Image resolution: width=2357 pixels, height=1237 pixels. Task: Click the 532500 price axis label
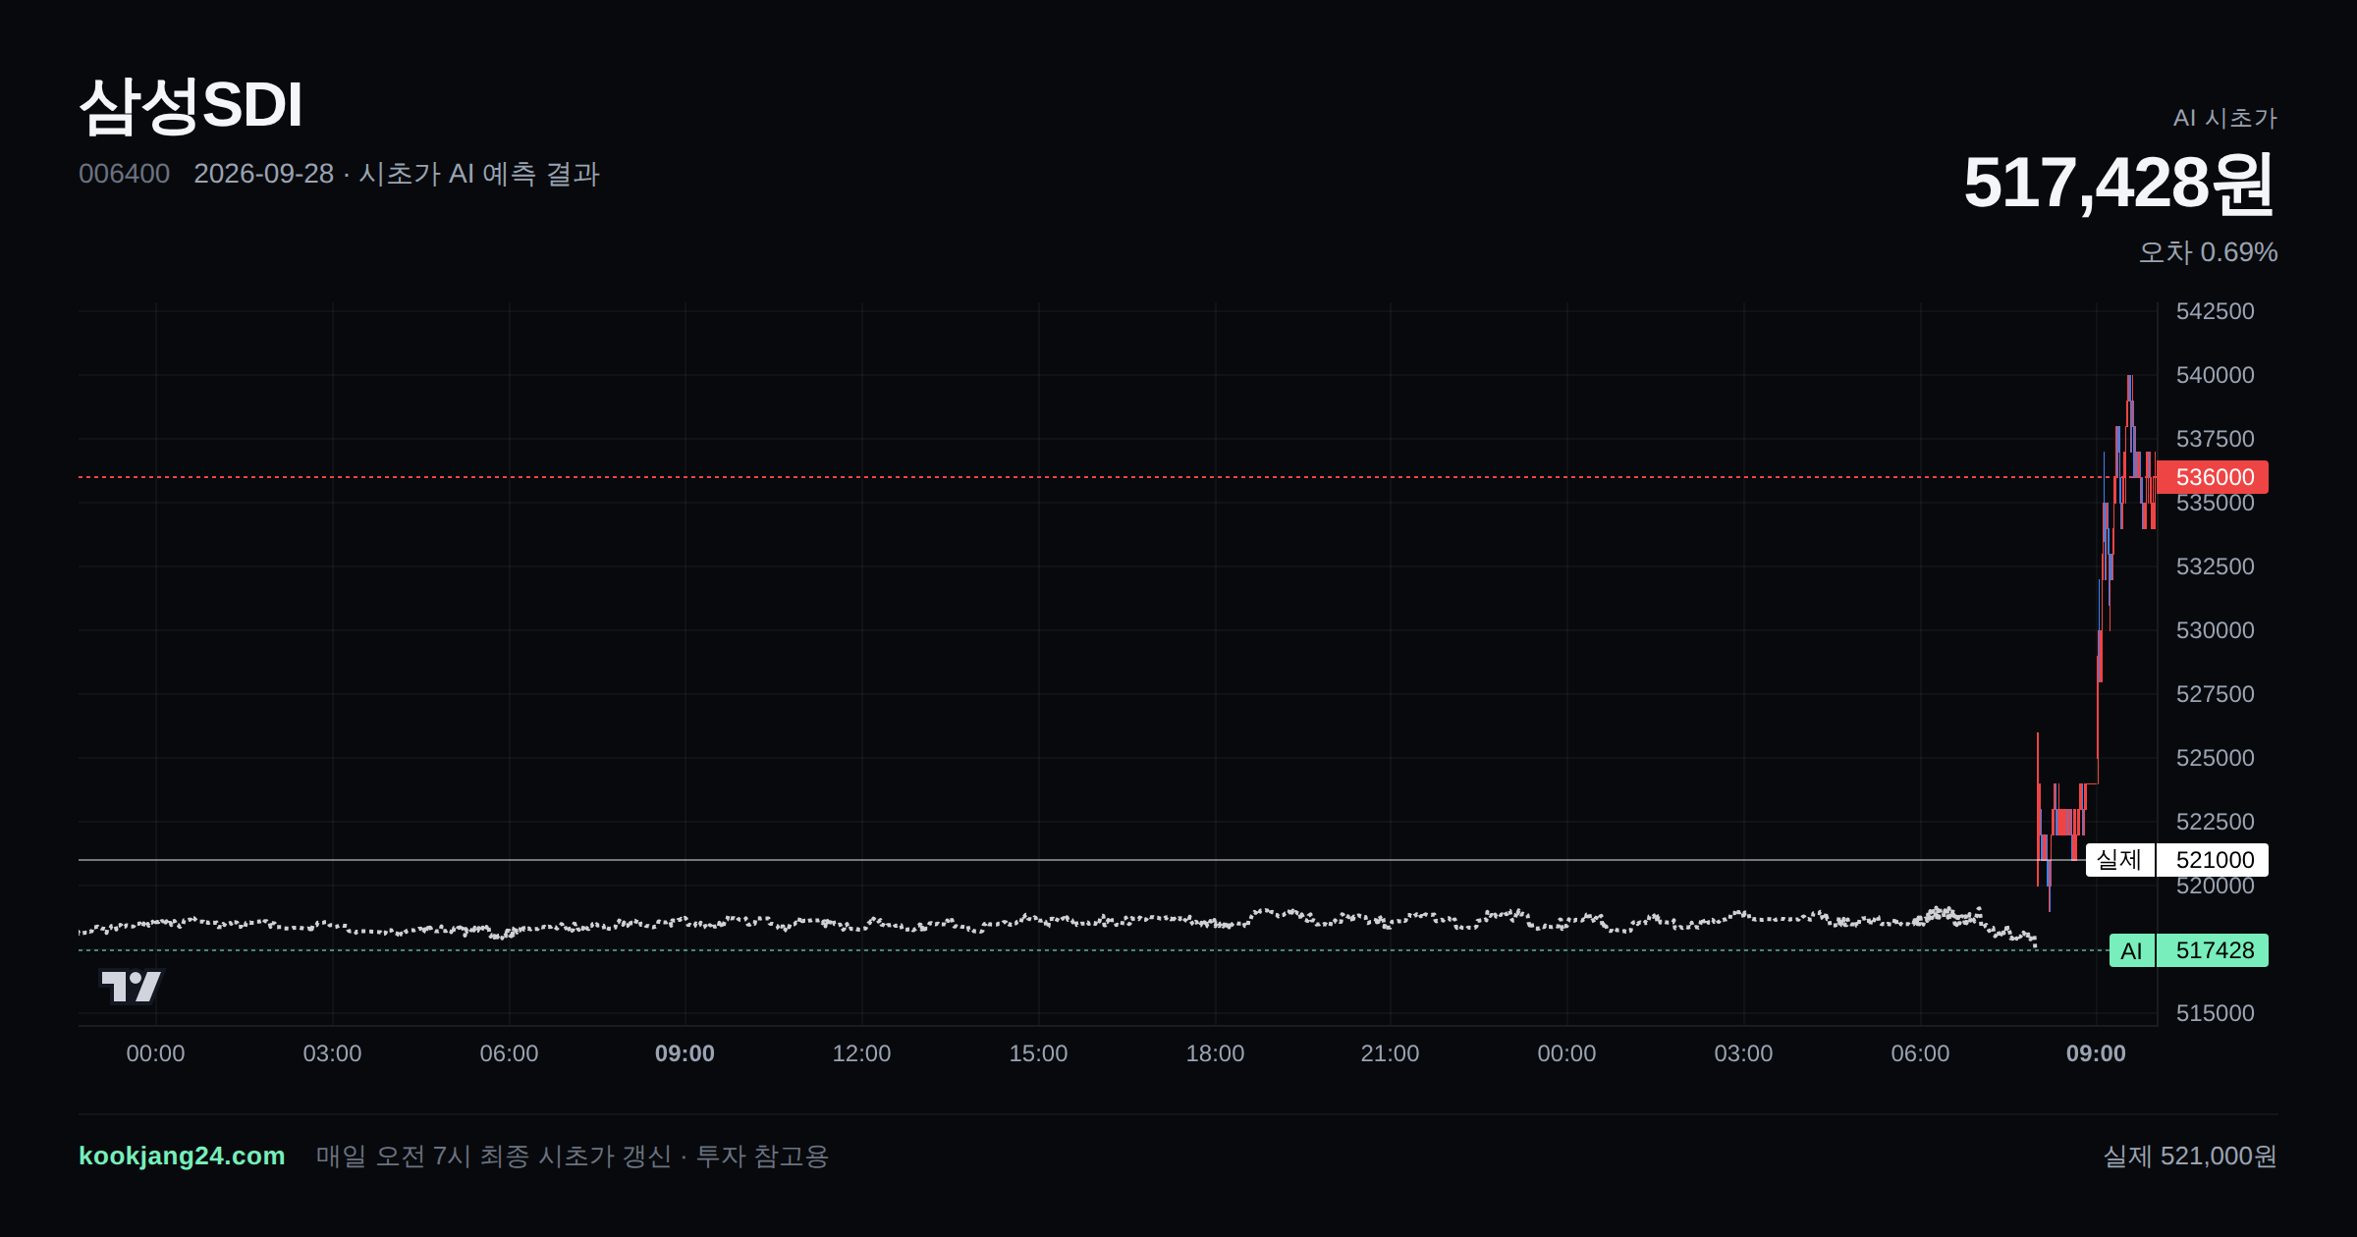(2215, 566)
